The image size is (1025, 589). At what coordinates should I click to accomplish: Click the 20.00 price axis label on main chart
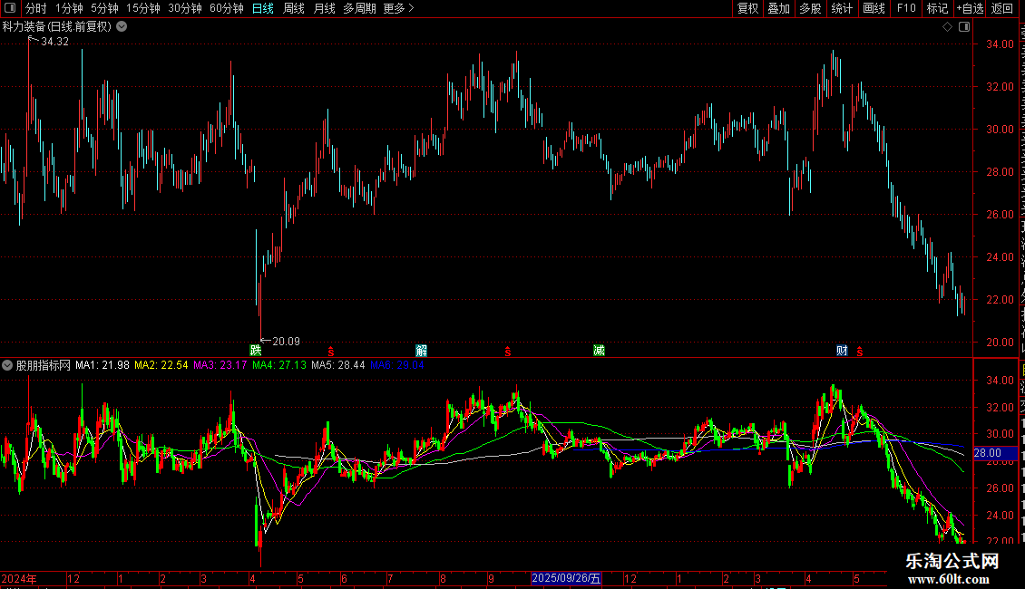[x=1001, y=343]
